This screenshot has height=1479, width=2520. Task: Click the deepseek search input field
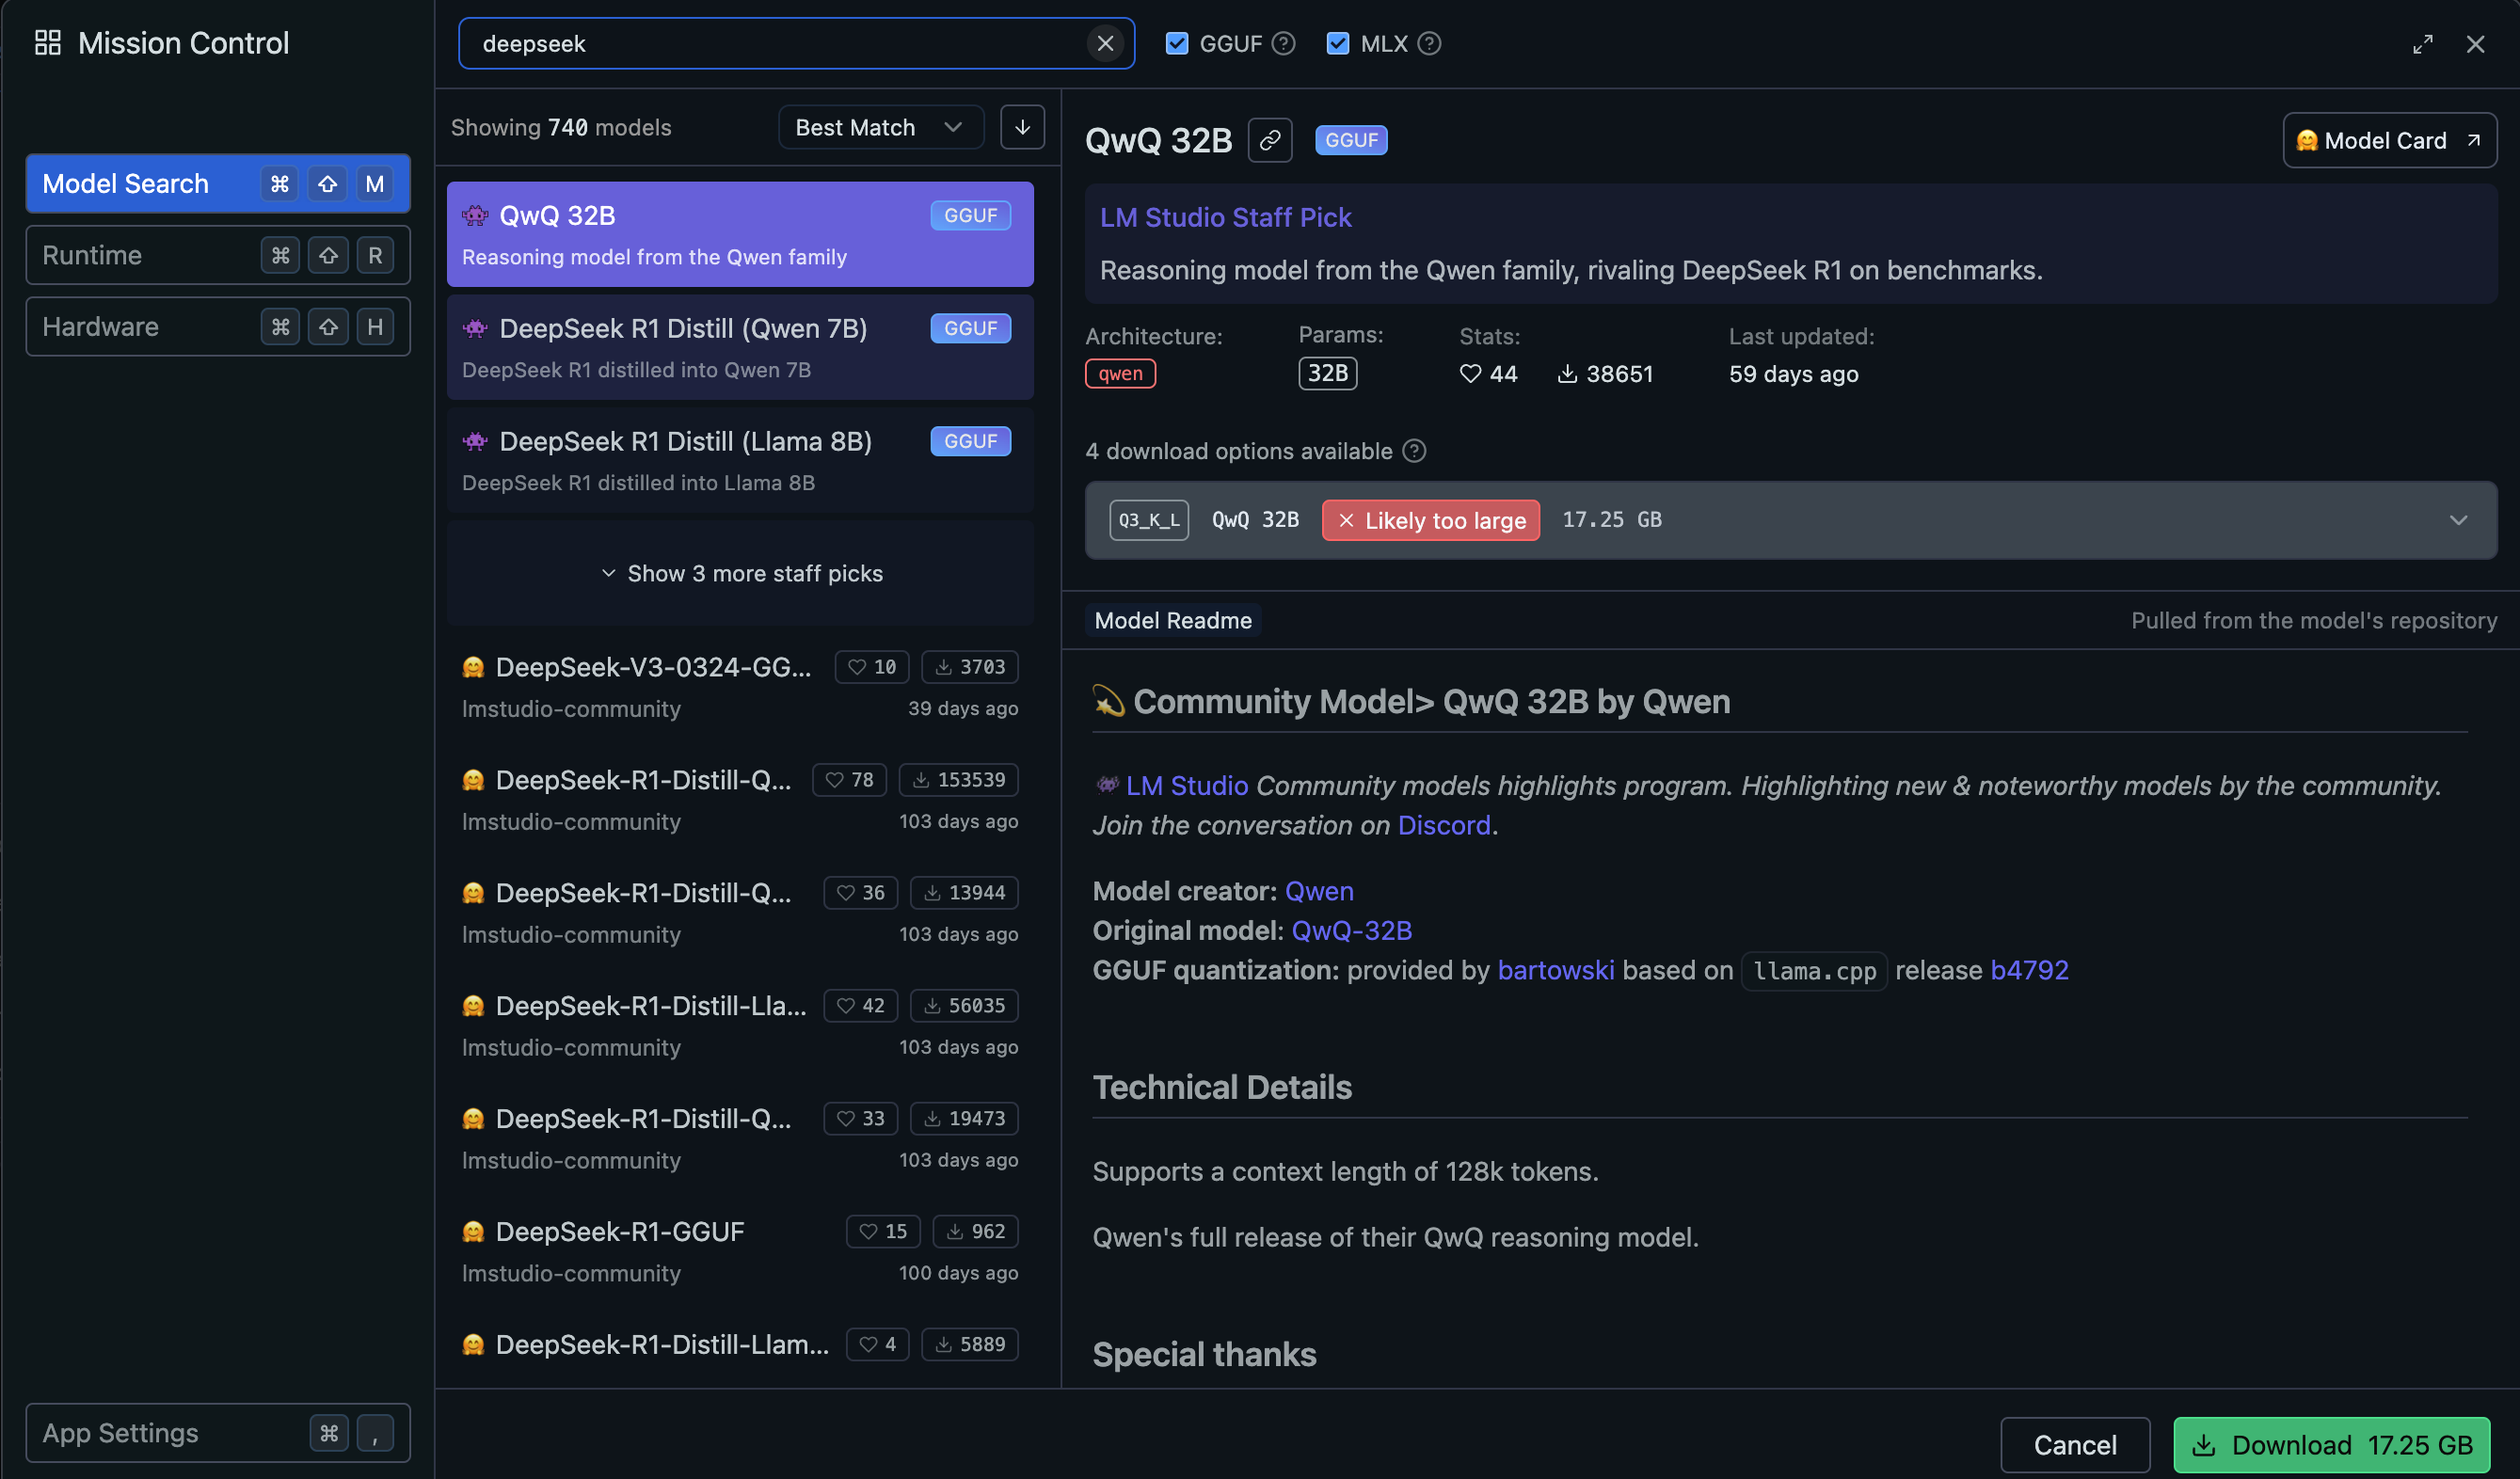(x=770, y=43)
